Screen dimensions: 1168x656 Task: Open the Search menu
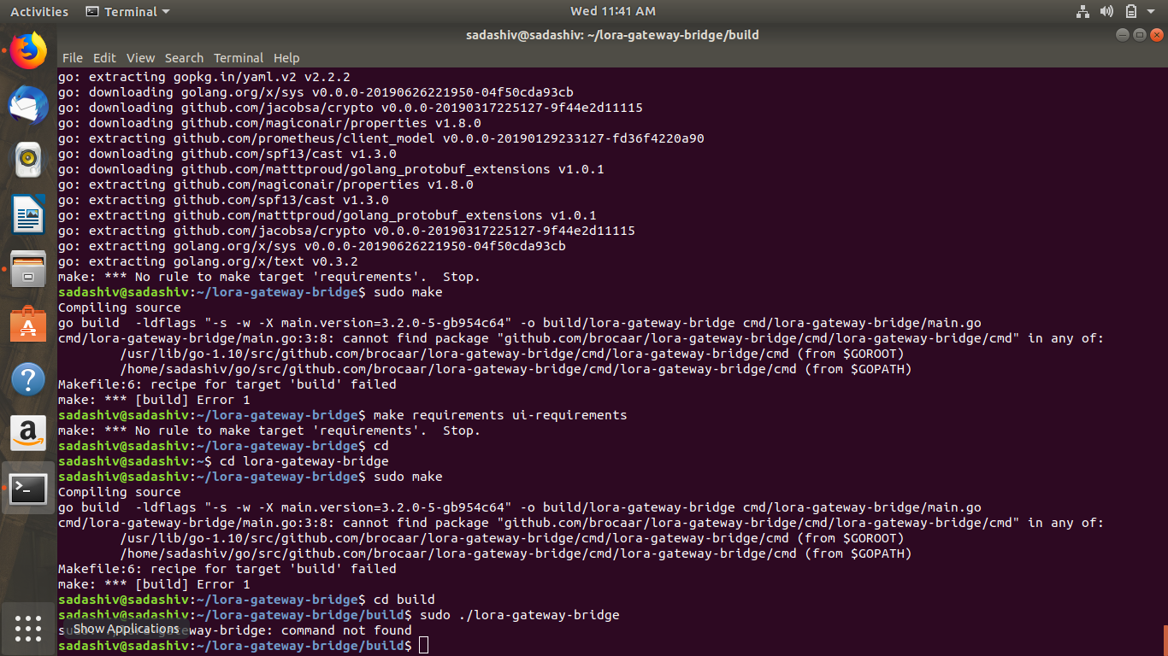tap(184, 58)
